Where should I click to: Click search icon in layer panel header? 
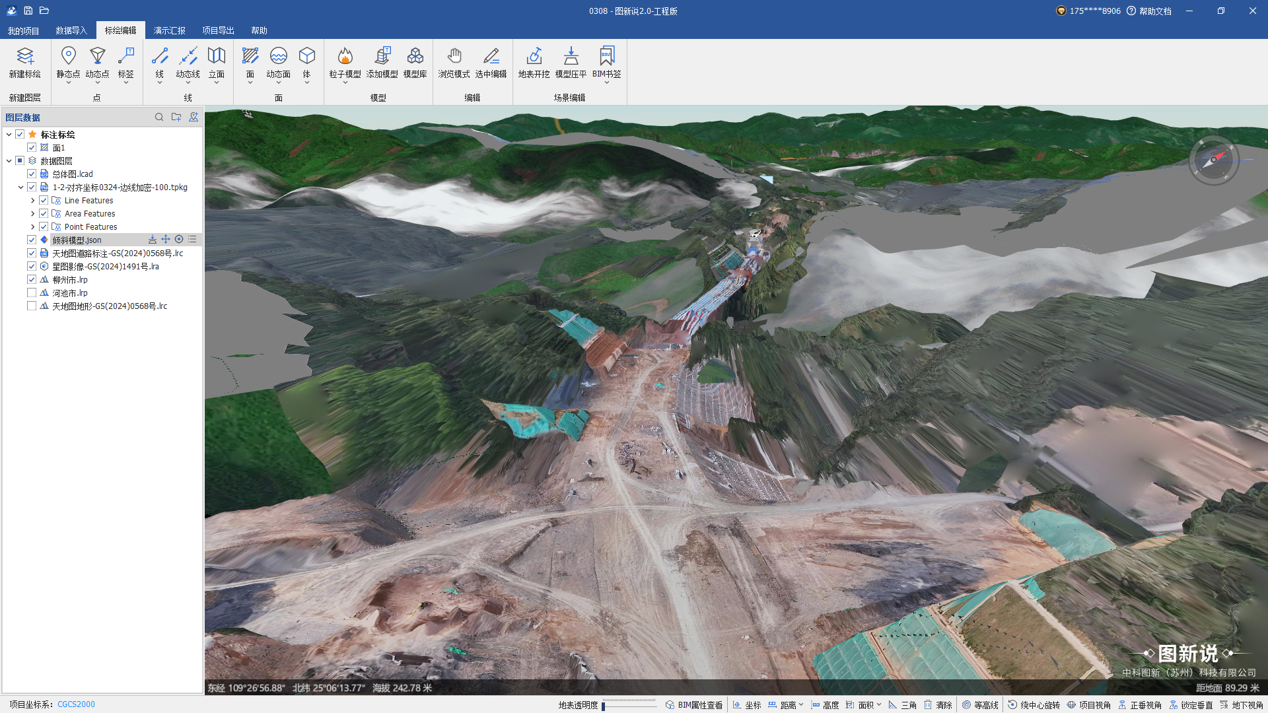159,117
